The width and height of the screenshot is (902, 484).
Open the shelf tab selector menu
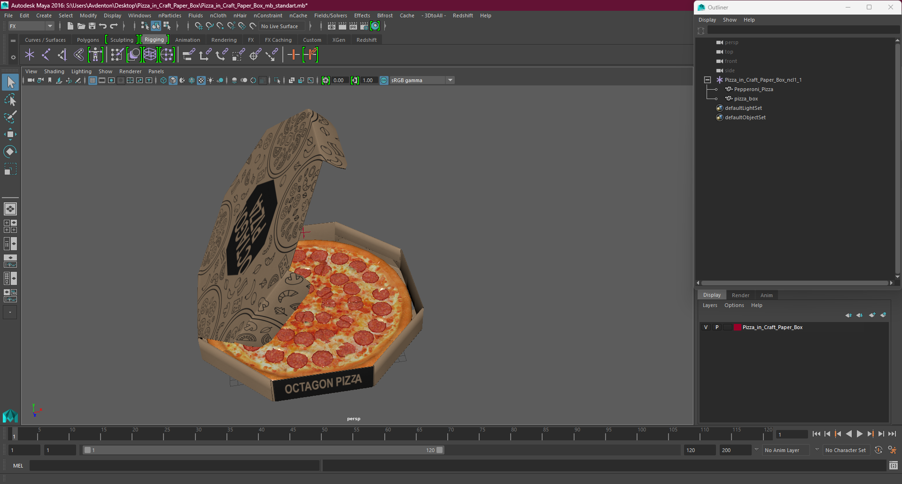13,40
